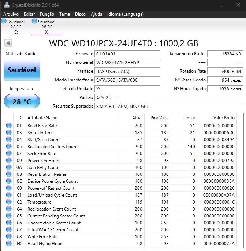Image resolution: width=246 pixels, height=251 pixels.
Task: Click the Firmware field 01.01A01
Action: pyautogui.click(x=127, y=54)
